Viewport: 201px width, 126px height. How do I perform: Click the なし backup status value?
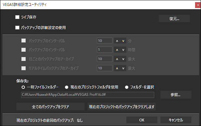tap(80, 120)
